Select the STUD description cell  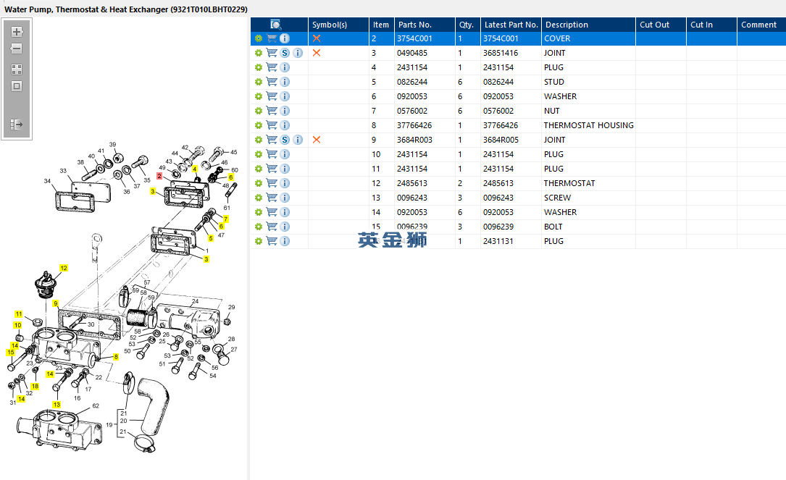(588, 82)
